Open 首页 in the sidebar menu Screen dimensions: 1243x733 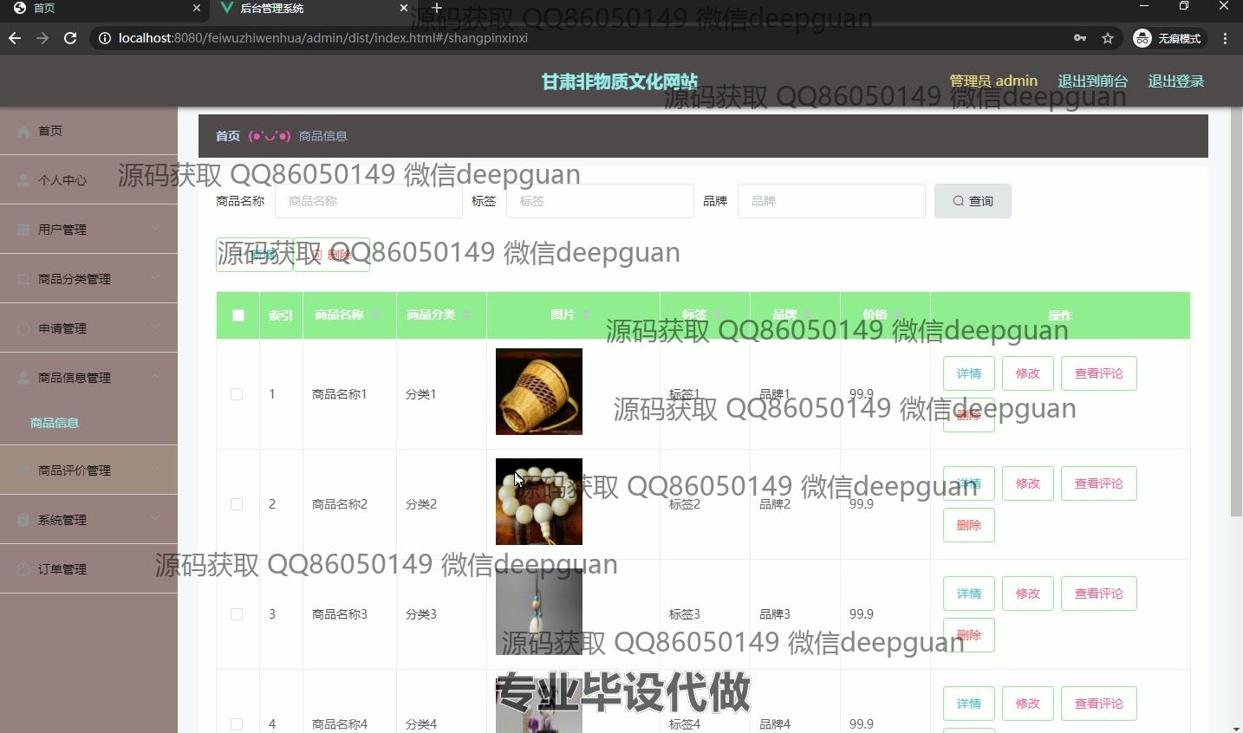[88, 131]
